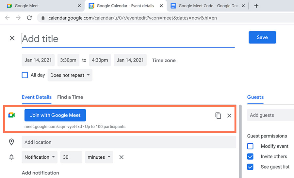This screenshot has height=178, width=294.
Task: Close the Google Meet browser tab
Action: (x=79, y=6)
